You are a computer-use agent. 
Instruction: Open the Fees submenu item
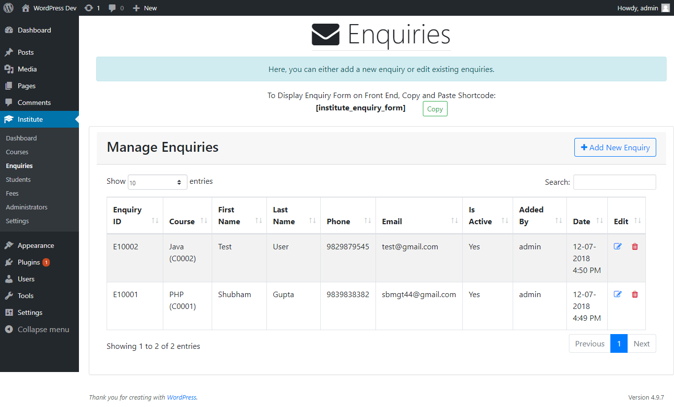pyautogui.click(x=12, y=193)
